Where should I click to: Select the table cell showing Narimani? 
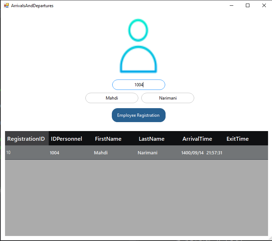[x=158, y=153]
